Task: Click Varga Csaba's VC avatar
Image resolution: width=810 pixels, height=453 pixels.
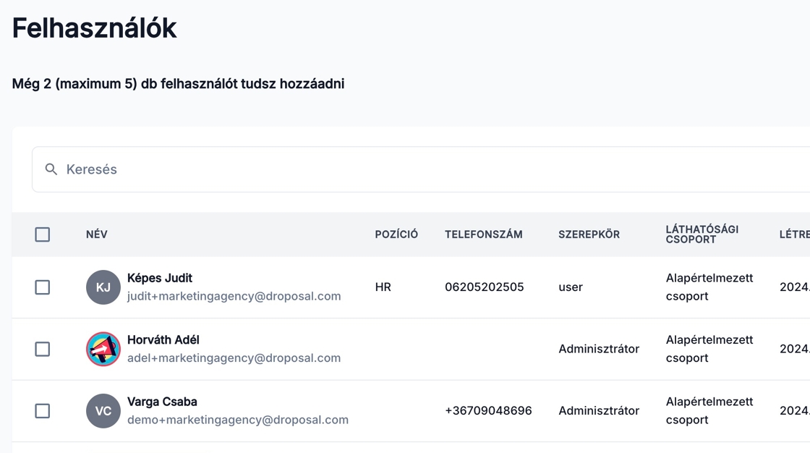Action: 103,411
